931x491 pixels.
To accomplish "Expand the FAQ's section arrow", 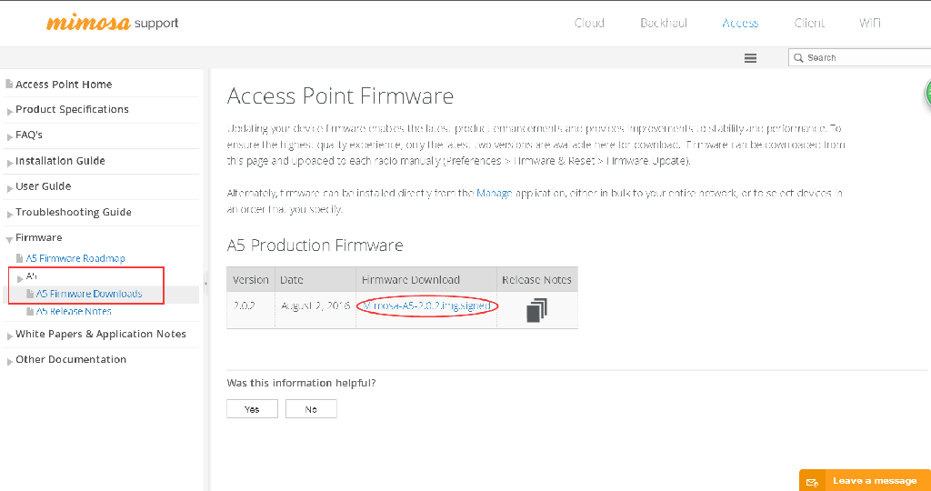I will point(9,136).
